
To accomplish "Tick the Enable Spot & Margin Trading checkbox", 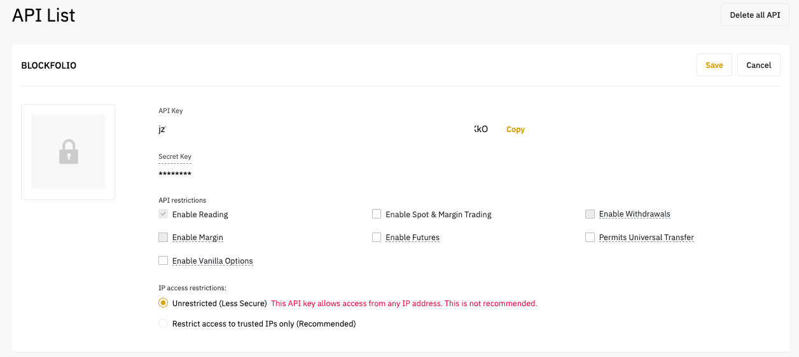I will tap(377, 214).
